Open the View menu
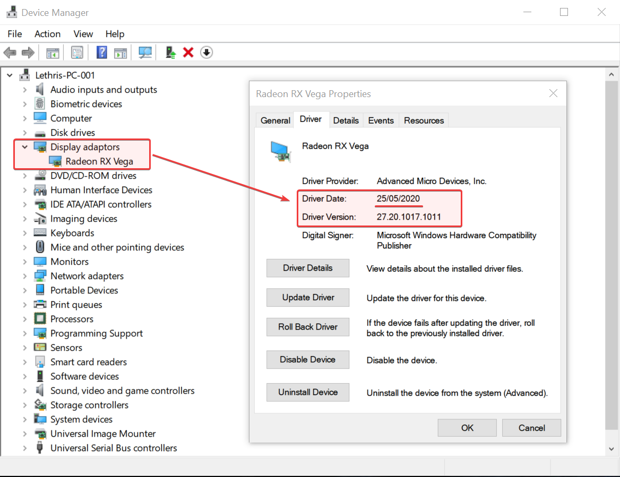The height and width of the screenshot is (477, 620). [x=83, y=34]
